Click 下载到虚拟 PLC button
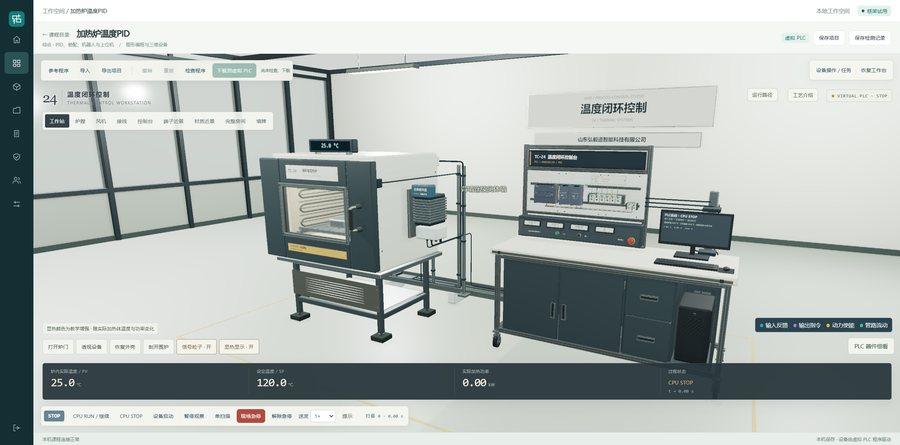Image resolution: width=900 pixels, height=445 pixels. click(234, 71)
